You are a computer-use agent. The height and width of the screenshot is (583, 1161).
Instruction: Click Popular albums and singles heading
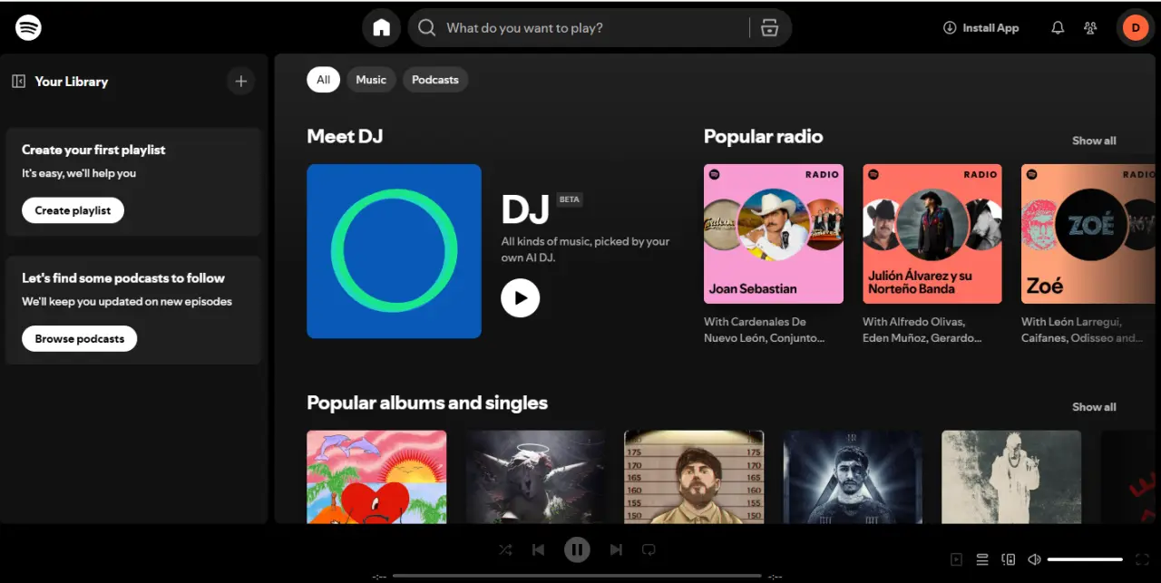(x=427, y=403)
